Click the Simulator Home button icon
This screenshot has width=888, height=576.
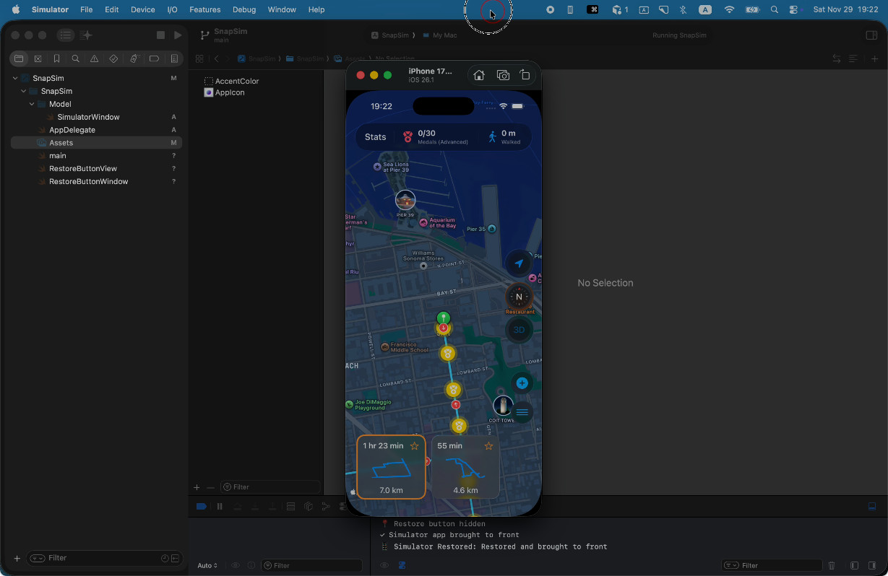point(478,75)
